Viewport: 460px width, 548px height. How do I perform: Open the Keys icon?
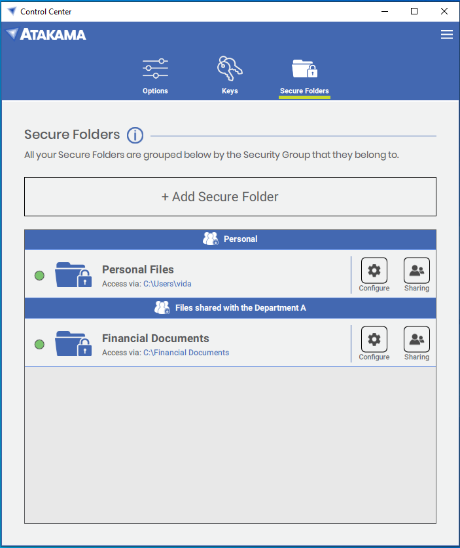point(230,68)
